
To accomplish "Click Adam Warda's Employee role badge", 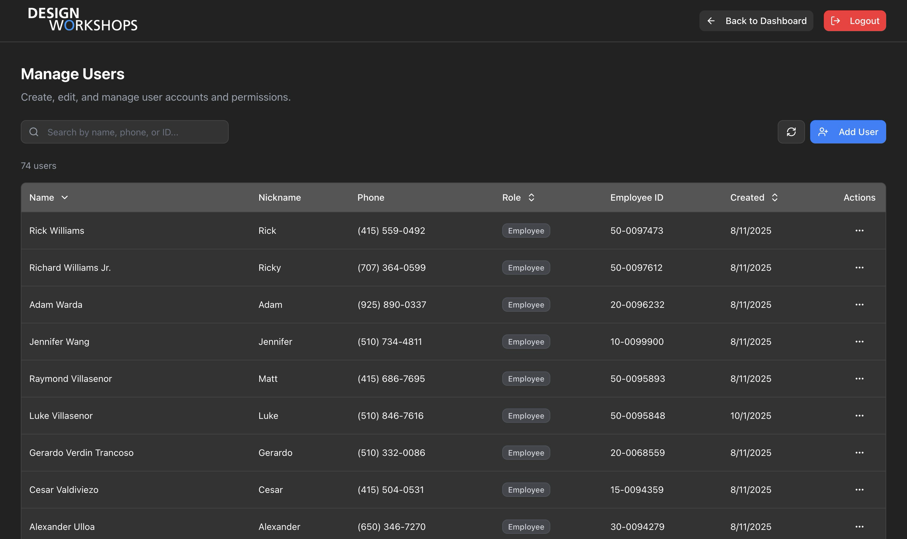I will (525, 304).
